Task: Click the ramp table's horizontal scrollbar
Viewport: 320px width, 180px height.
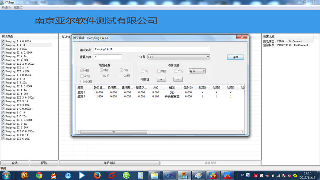Action: (112, 132)
